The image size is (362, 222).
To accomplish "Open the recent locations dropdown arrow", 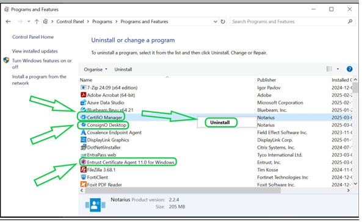I will point(29,21).
